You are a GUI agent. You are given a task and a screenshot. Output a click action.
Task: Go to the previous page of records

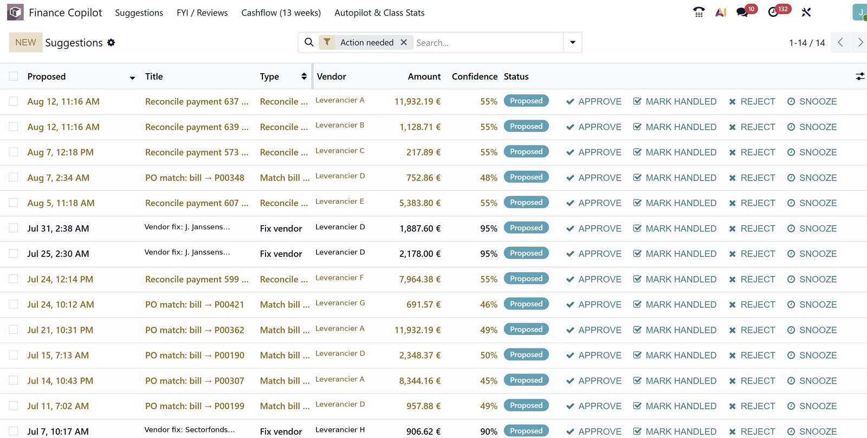840,42
